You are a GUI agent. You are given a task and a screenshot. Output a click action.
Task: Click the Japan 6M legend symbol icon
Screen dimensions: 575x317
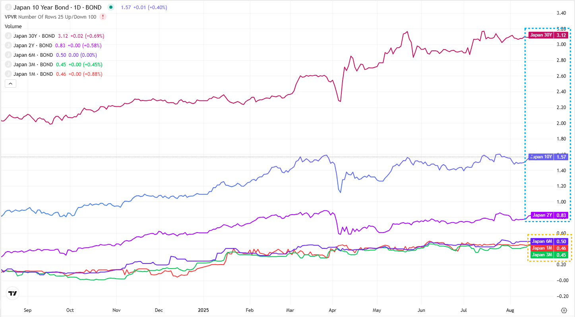tap(8, 55)
